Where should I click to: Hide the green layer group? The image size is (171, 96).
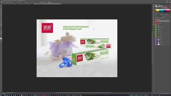156,25
